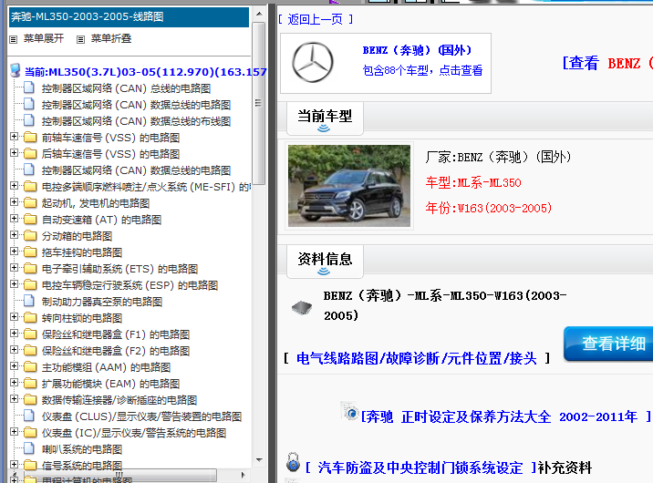
Task: Click the 菜单折叠 list icon
Action: click(80, 39)
